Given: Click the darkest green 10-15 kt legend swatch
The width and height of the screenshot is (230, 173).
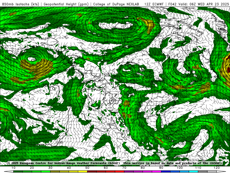Looking at the screenshot, I should (x=18, y=172).
